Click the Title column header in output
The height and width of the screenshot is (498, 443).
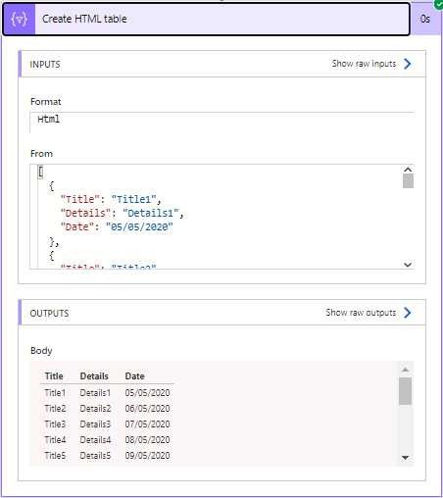coord(54,376)
